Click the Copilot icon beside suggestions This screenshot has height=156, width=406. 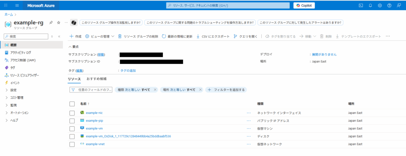(x=74, y=23)
